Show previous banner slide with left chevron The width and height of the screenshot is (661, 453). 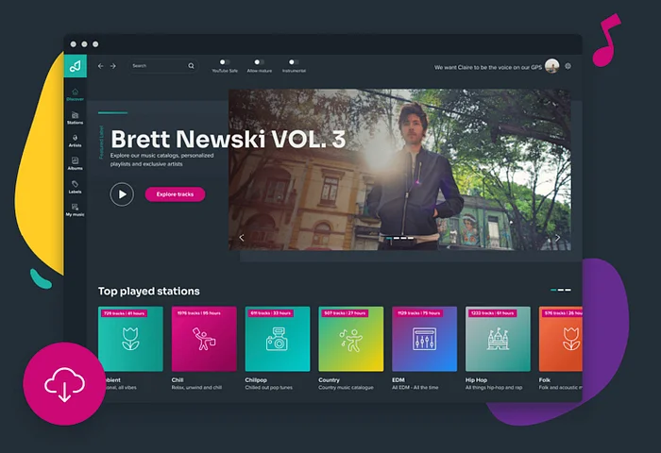click(241, 238)
